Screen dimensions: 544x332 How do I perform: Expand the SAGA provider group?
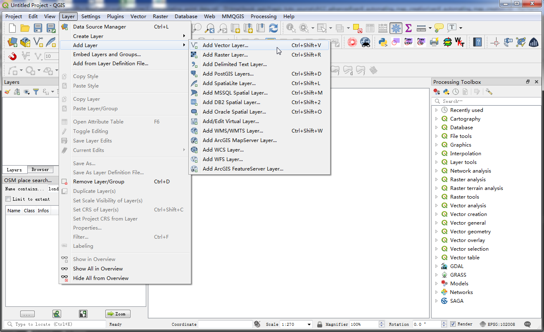[436, 301]
